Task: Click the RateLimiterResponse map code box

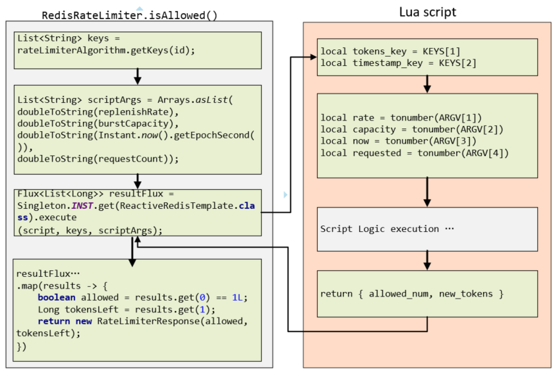Action: tap(137, 311)
